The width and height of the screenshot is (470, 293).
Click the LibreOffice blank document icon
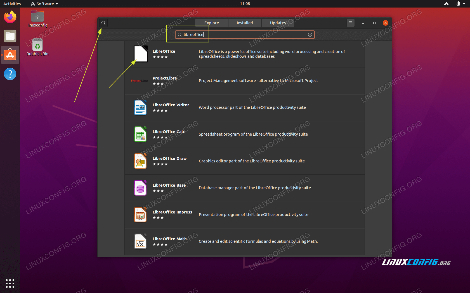(140, 54)
